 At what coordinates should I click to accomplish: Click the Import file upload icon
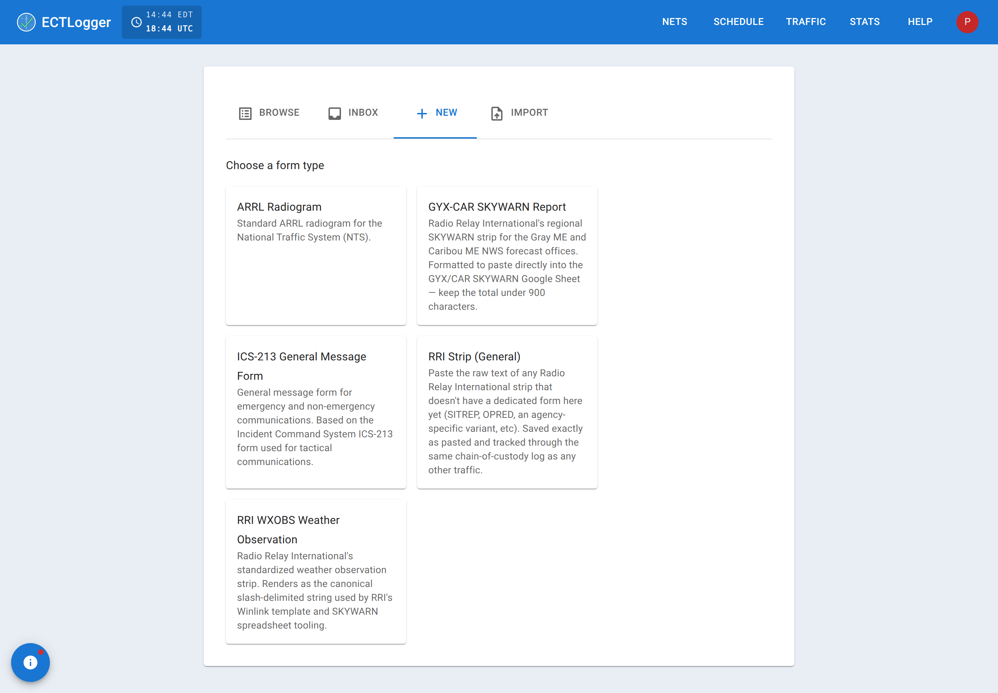tap(497, 113)
